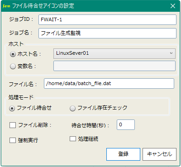Viewport: 181px width, 167px height.
Task: Enable the ファイル削除 checkbox
Action: 13,125
